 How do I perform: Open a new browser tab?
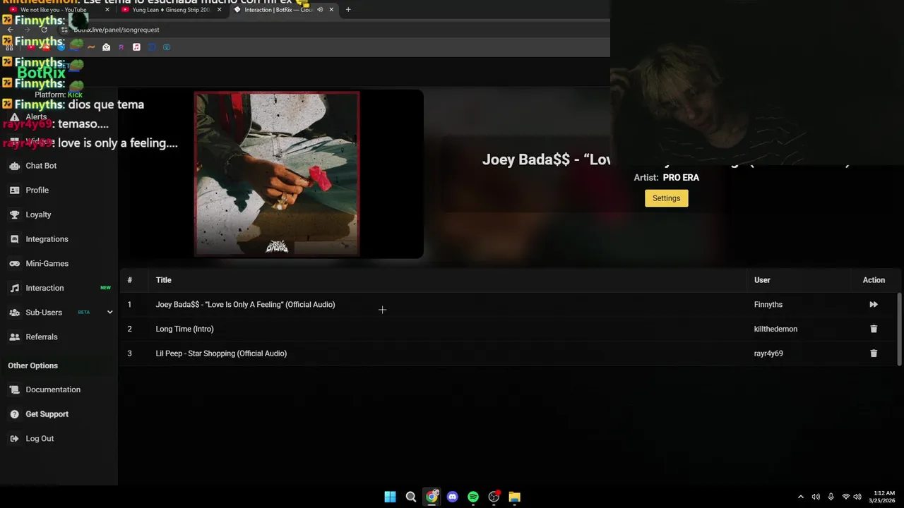347,10
